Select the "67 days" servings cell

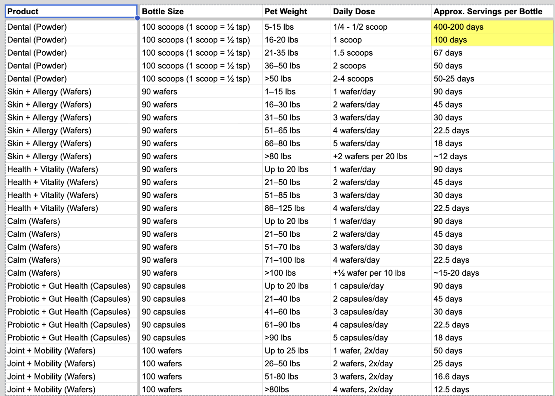click(x=492, y=53)
